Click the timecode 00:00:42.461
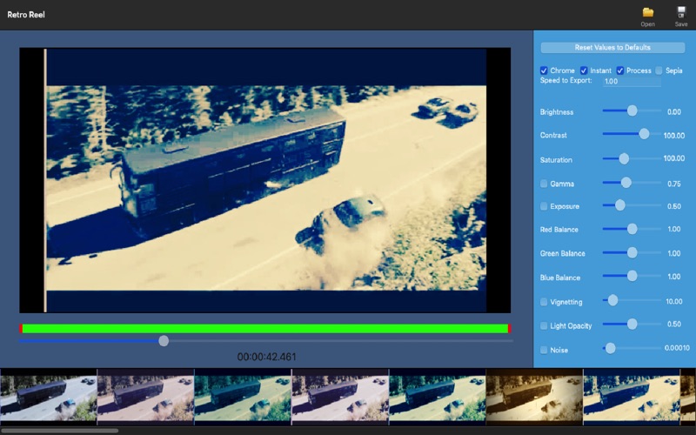Image resolution: width=696 pixels, height=435 pixels. click(x=266, y=357)
